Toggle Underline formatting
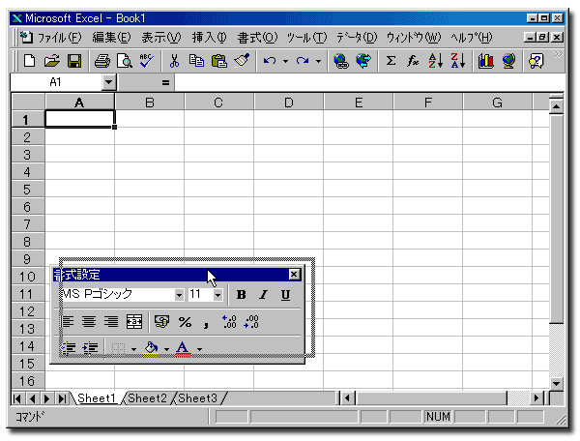 click(285, 295)
